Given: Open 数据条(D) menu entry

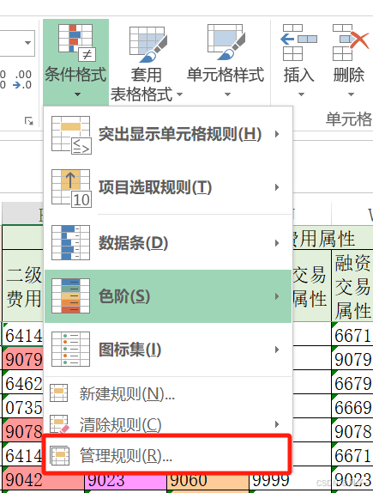Looking at the screenshot, I should [x=168, y=243].
